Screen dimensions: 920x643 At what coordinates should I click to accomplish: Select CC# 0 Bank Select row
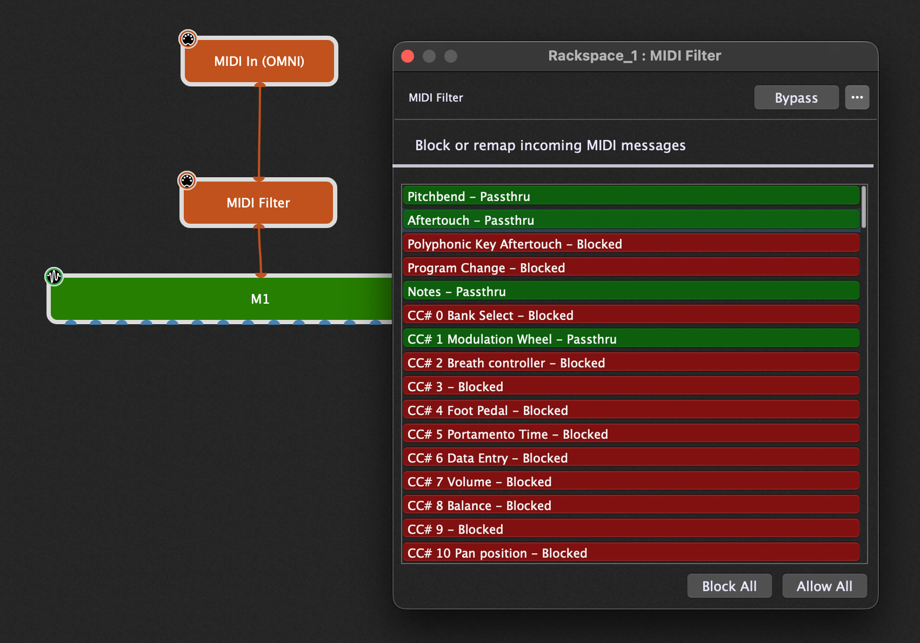pos(630,315)
